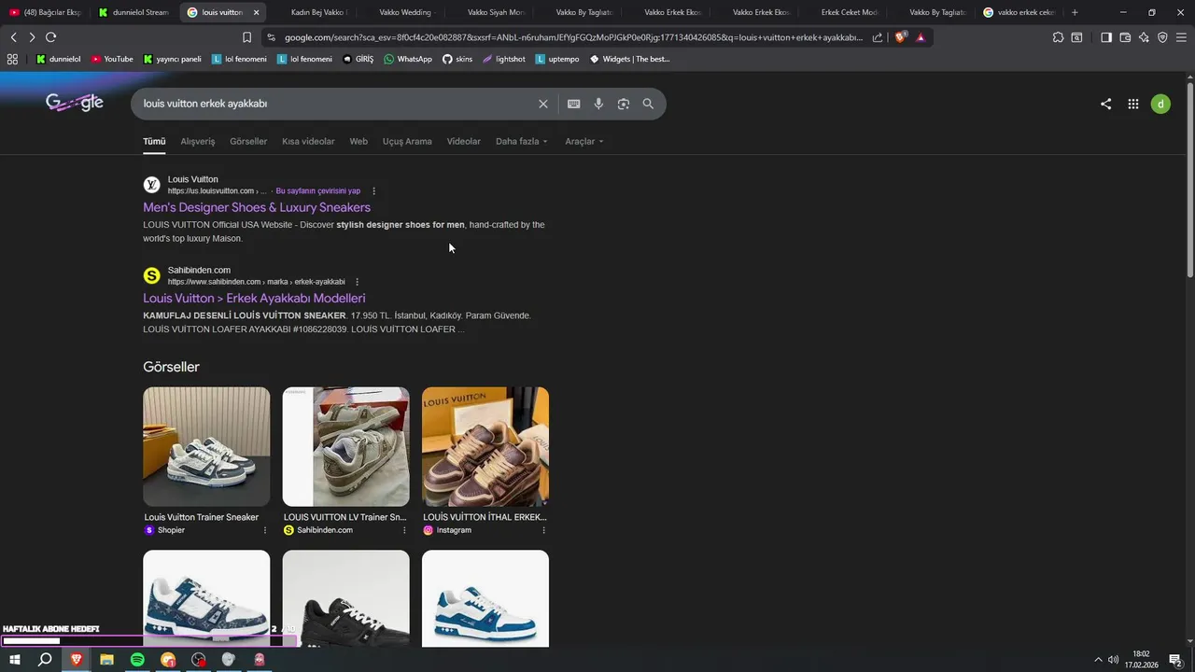Switch to the 'Kısa videolar' search tab

tap(308, 142)
